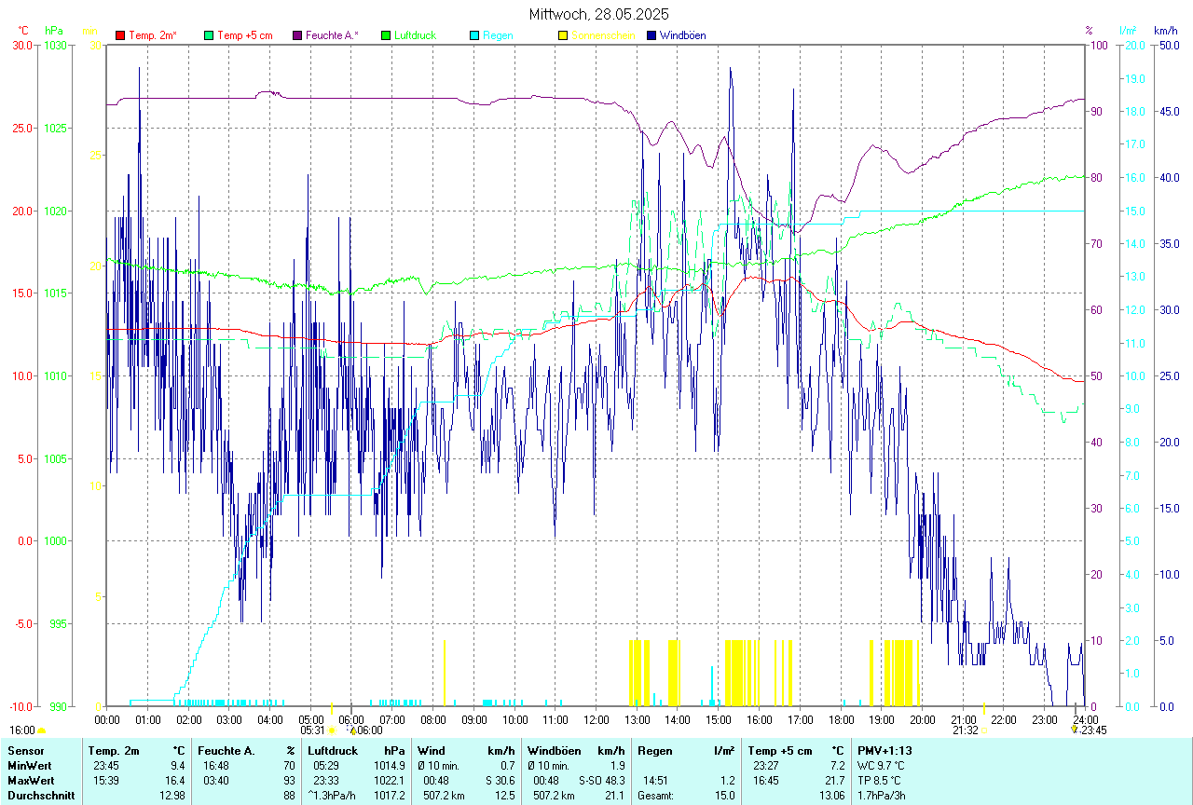The image size is (1193, 805).
Task: Click the arrow icon before 06:00 label
Action: (352, 731)
